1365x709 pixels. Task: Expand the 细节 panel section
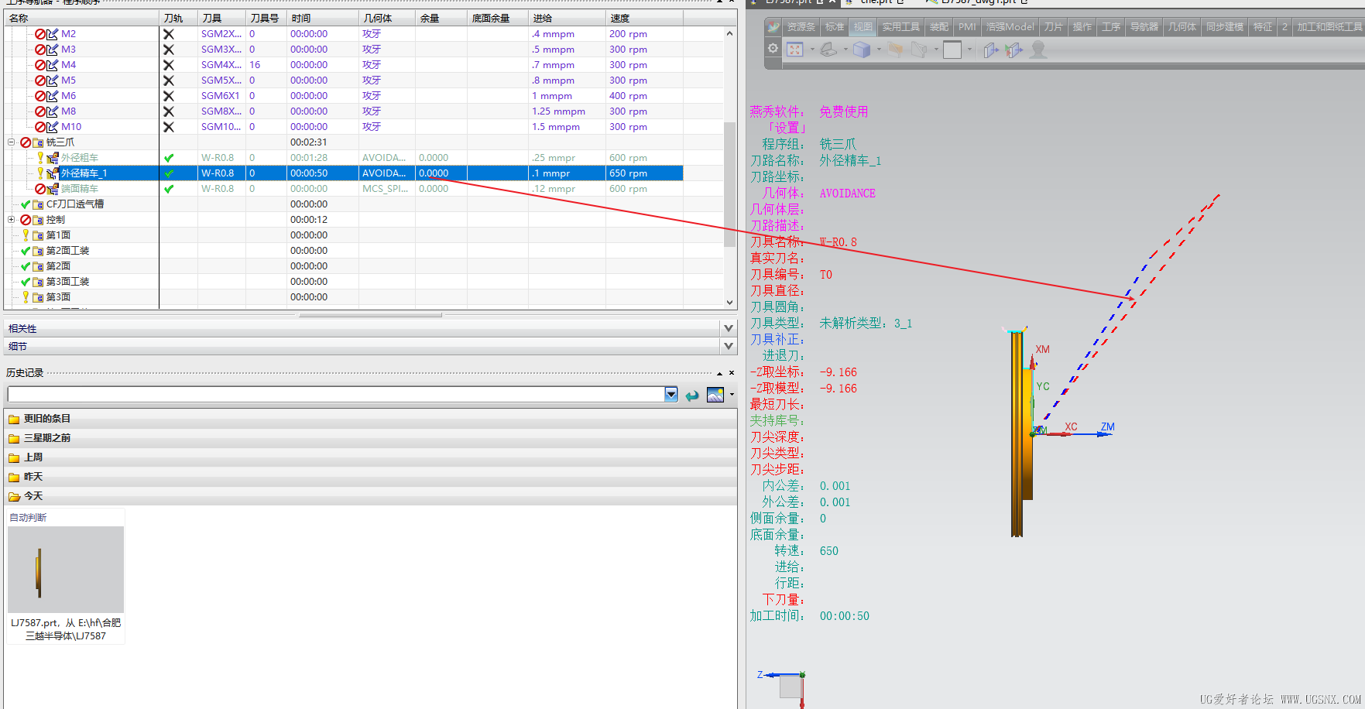click(729, 346)
